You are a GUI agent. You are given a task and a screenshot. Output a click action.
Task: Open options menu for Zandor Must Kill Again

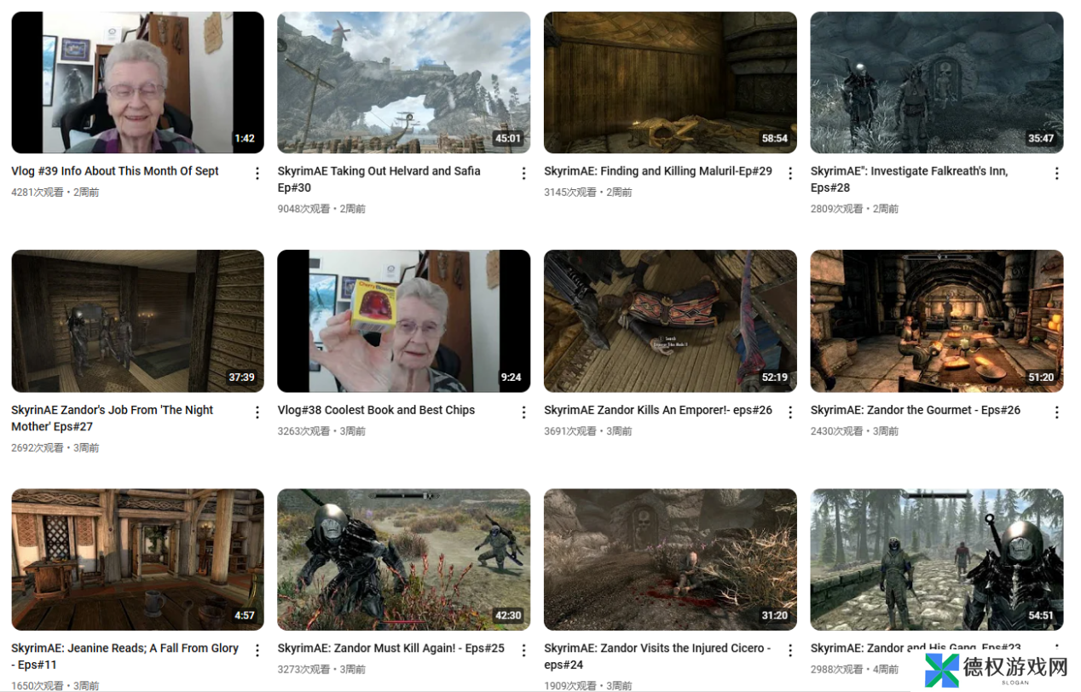click(x=524, y=651)
